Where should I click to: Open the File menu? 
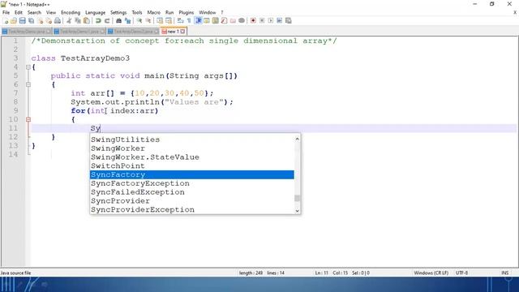pos(6,13)
